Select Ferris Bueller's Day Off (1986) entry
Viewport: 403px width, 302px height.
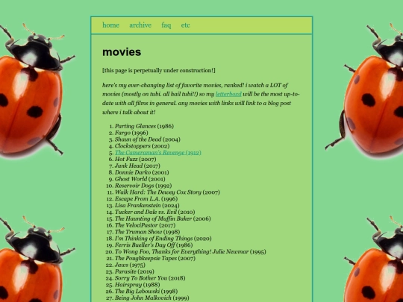(x=154, y=245)
